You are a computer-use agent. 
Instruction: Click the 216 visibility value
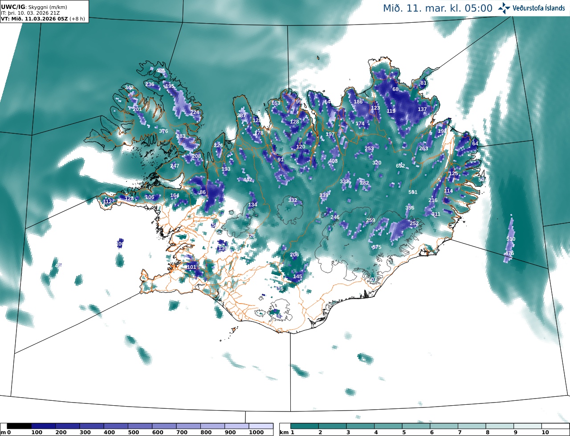tap(433, 200)
